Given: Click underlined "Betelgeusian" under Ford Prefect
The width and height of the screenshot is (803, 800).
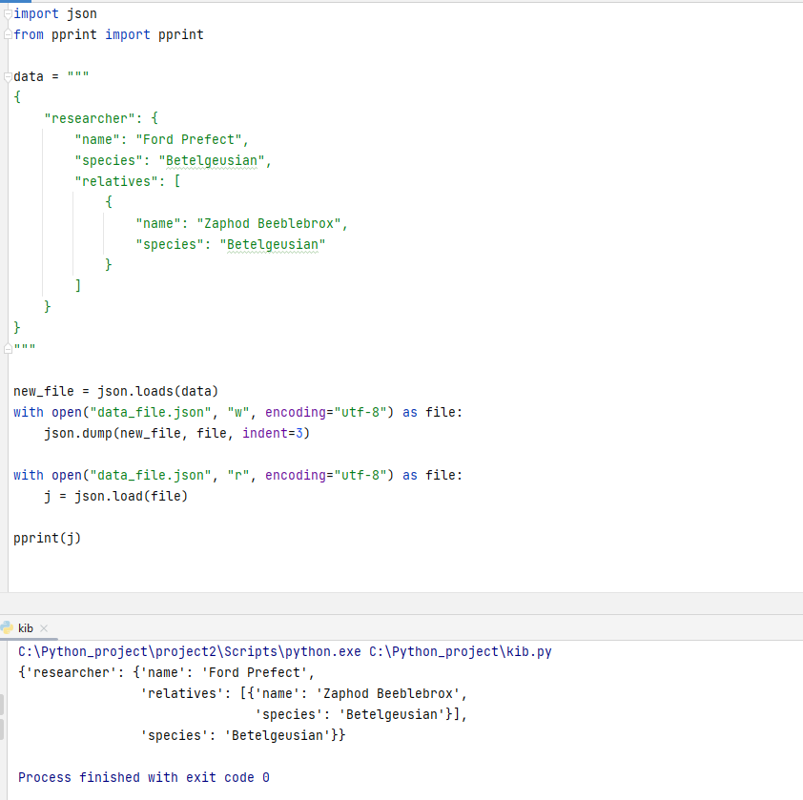Looking at the screenshot, I should tap(212, 160).
